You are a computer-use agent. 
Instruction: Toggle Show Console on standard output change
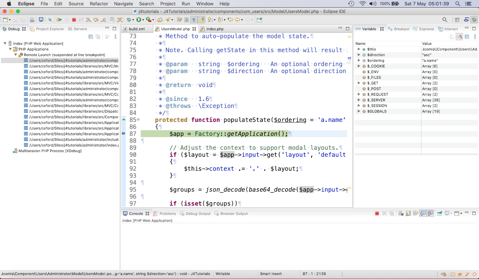point(423,213)
